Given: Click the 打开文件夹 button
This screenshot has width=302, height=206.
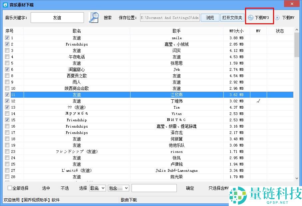Looking at the screenshot, I should point(232,18).
